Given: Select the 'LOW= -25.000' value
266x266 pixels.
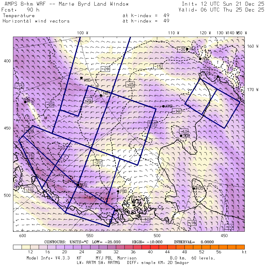Looking at the screenshot, I should [x=106, y=242].
